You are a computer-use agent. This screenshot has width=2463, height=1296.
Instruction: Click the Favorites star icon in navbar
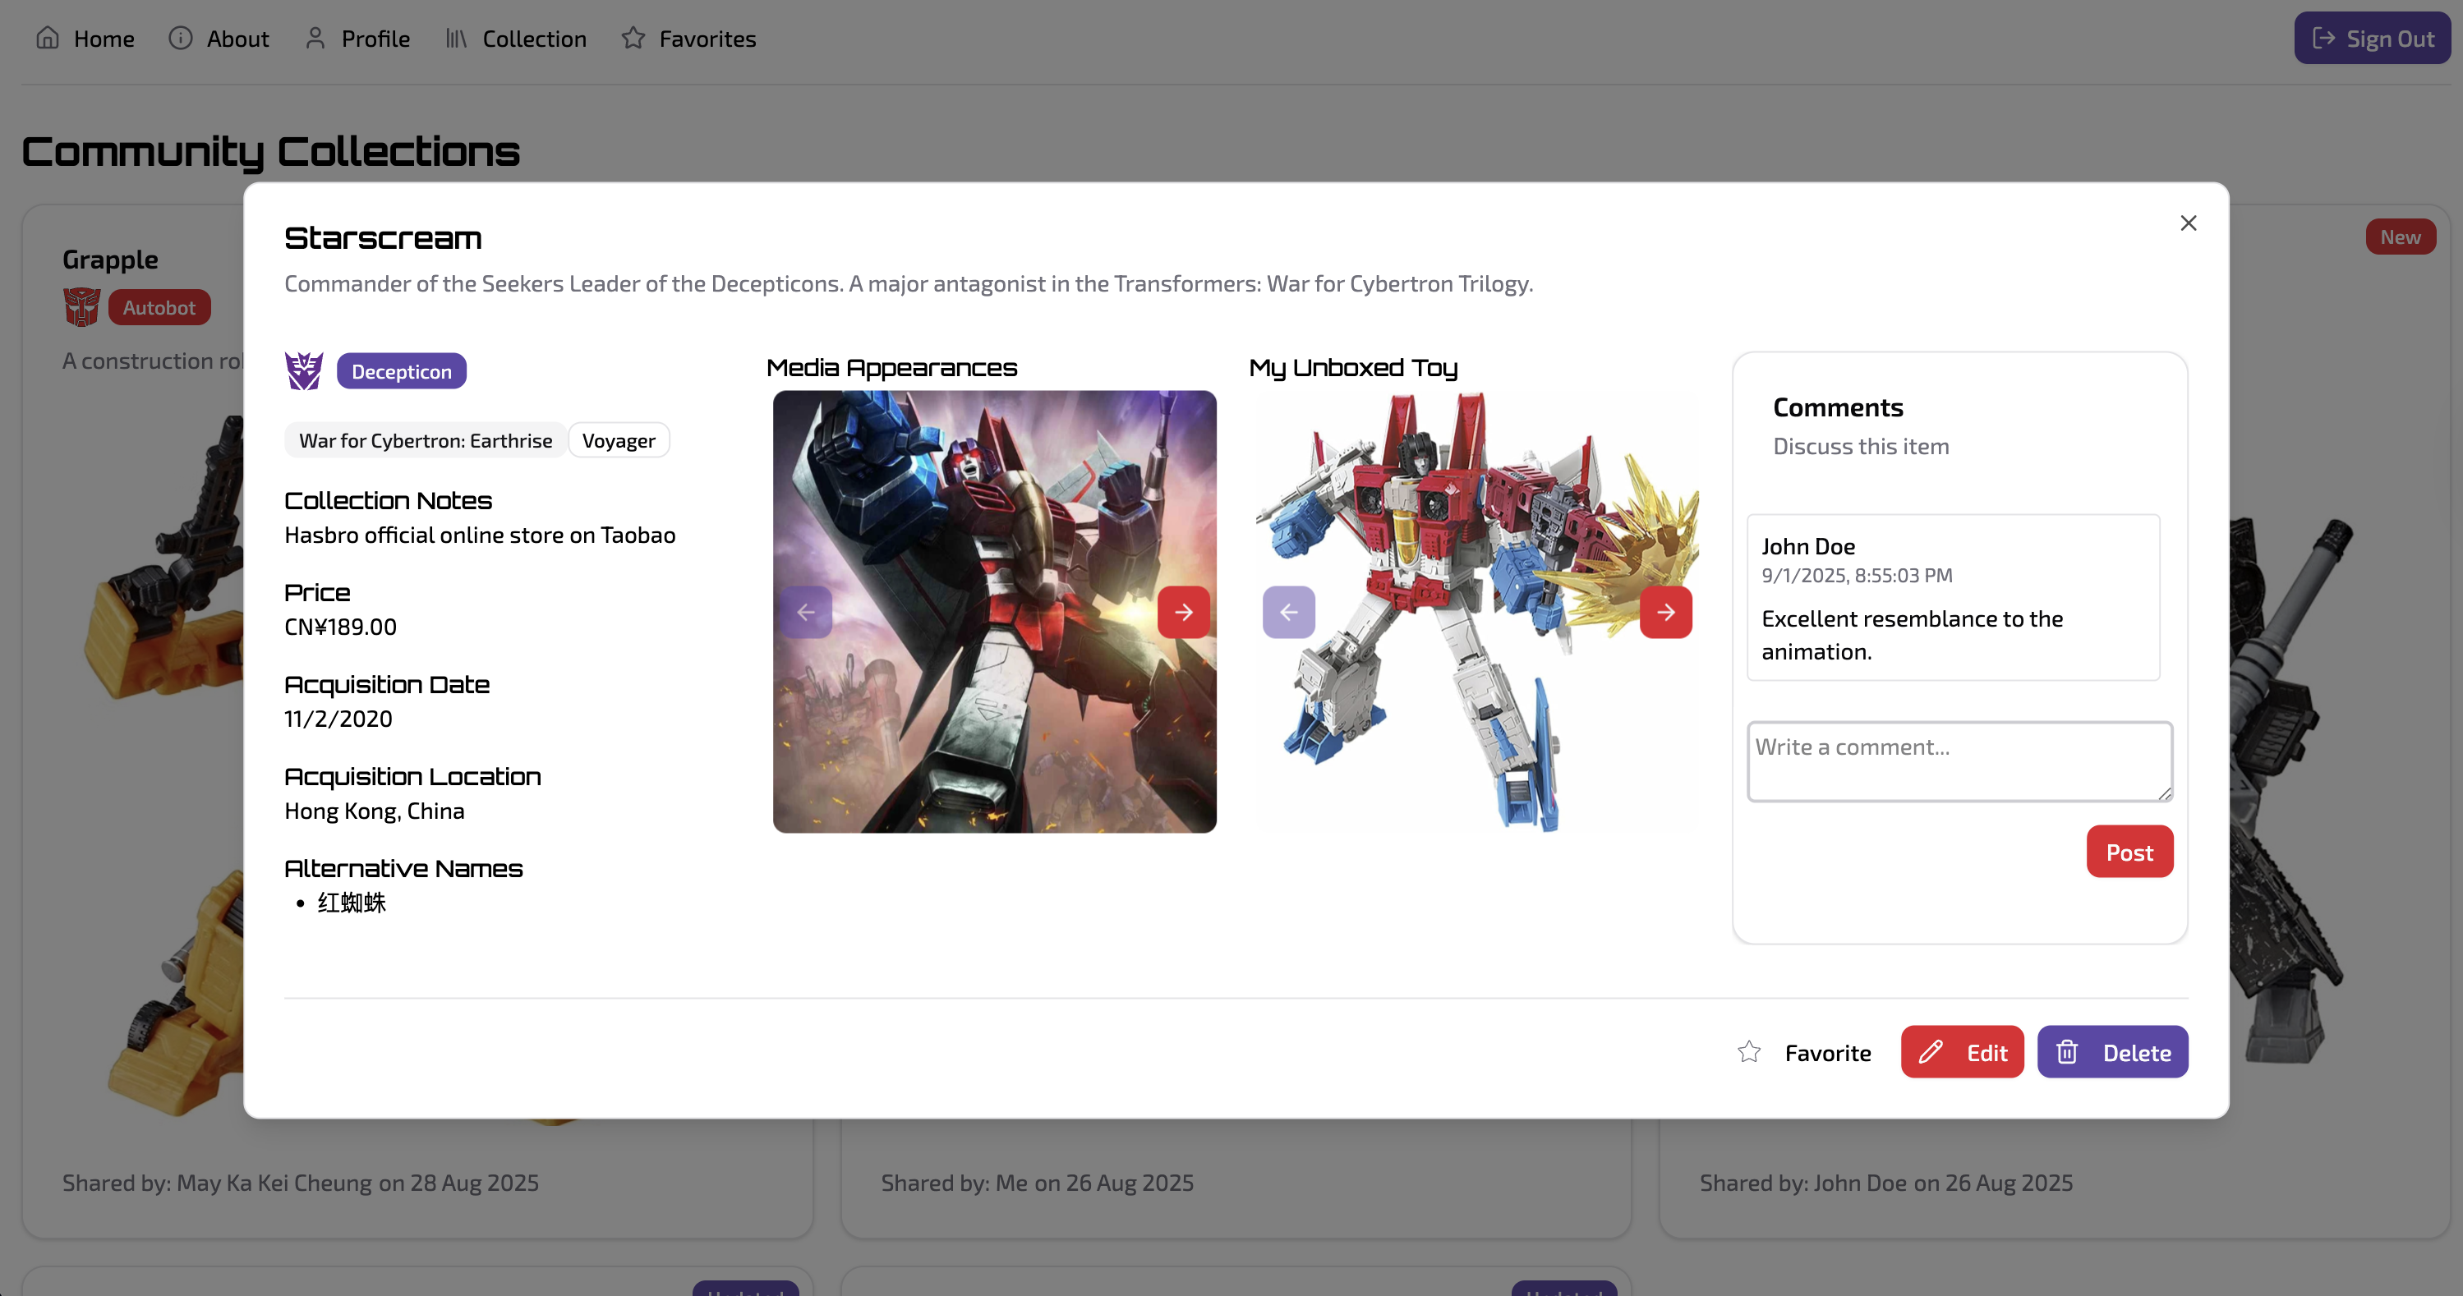tap(633, 37)
